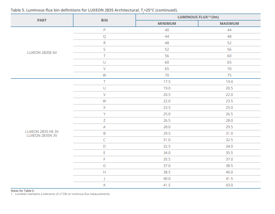Image resolution: width=275 pixels, height=214 pixels.
Task: Click bin letter "R"
Action: click(x=104, y=43)
